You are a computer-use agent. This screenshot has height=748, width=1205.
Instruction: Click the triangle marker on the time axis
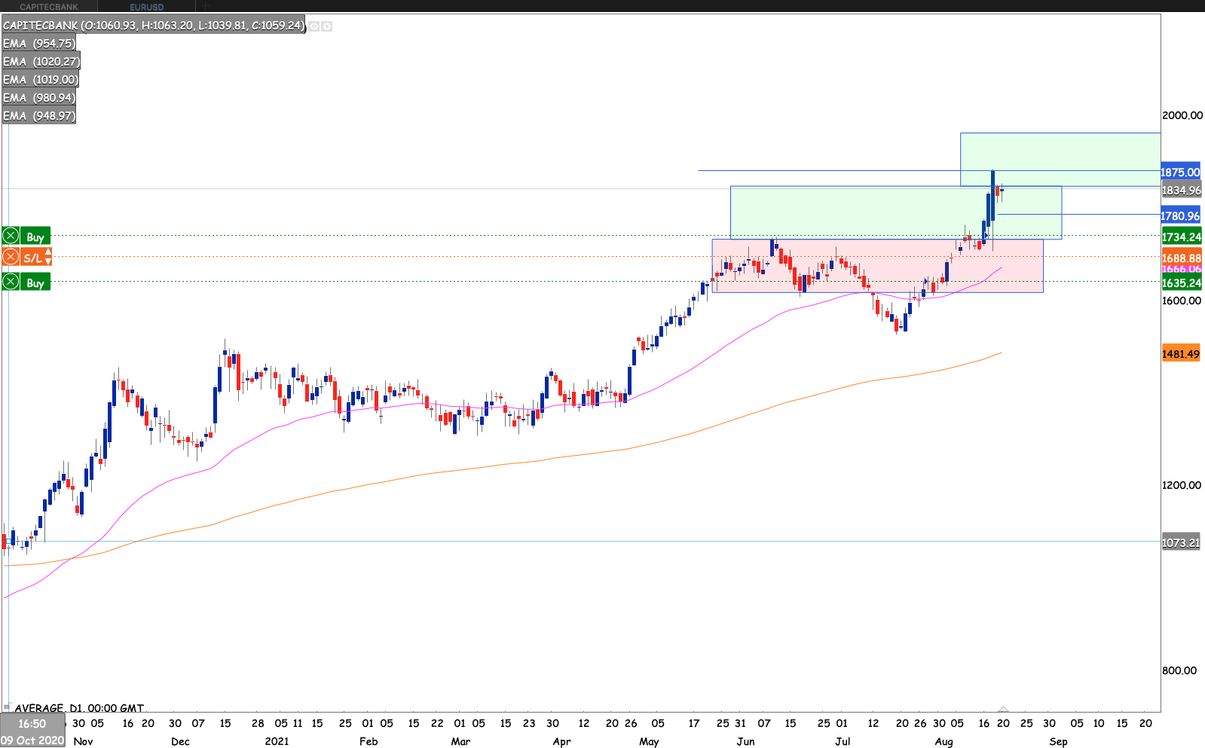pos(1003,710)
